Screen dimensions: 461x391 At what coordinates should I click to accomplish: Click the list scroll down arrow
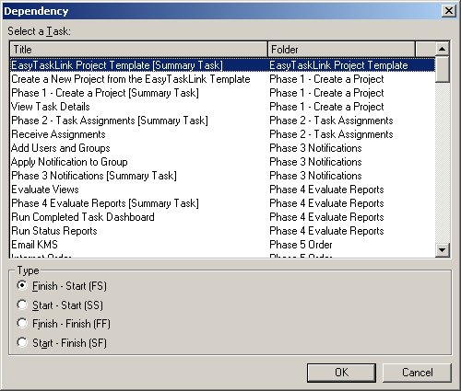point(443,250)
